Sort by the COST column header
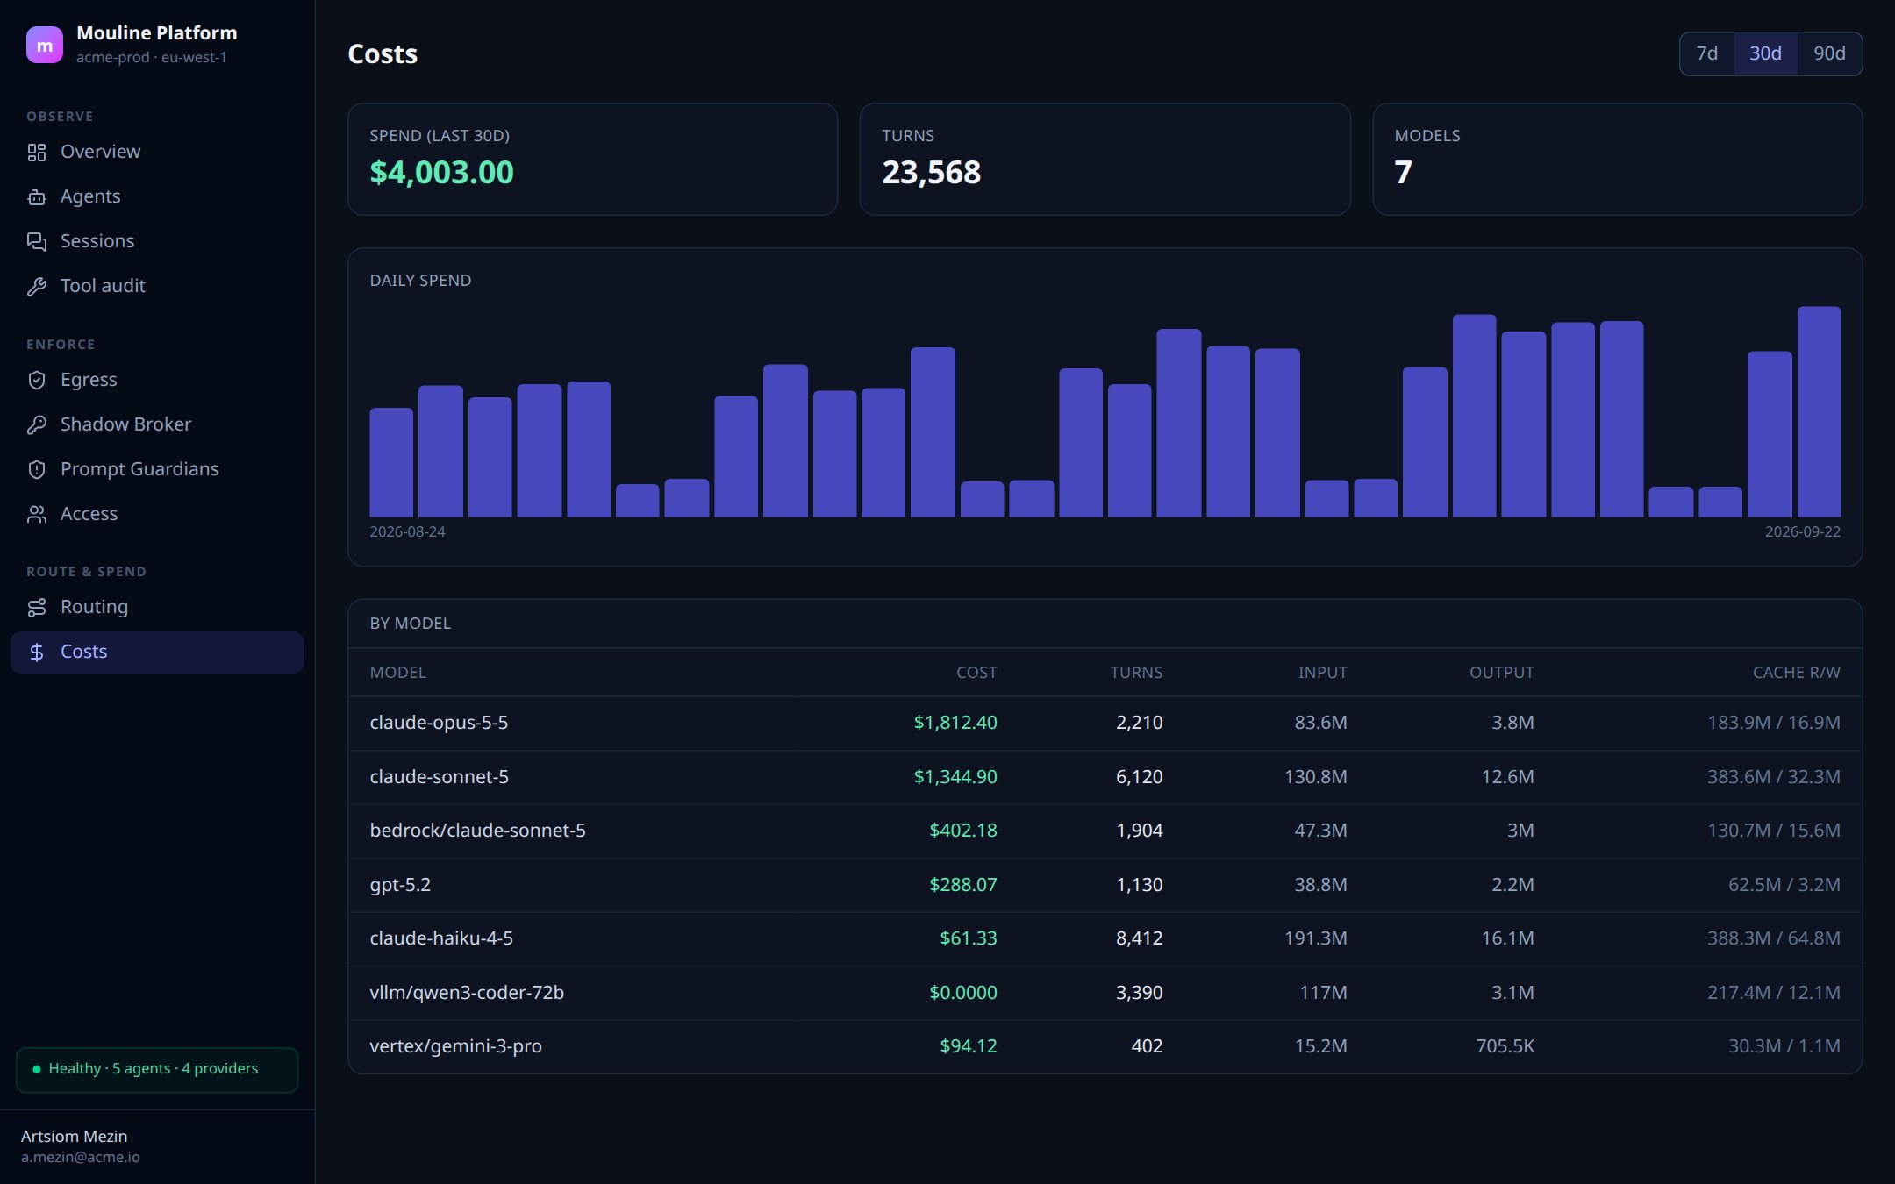 coord(976,672)
